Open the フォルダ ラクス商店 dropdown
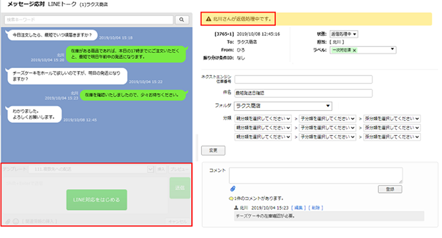The image size is (442, 238). 283,106
